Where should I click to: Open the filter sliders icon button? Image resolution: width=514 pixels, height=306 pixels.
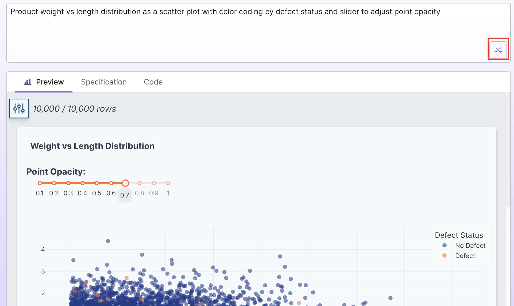point(19,108)
